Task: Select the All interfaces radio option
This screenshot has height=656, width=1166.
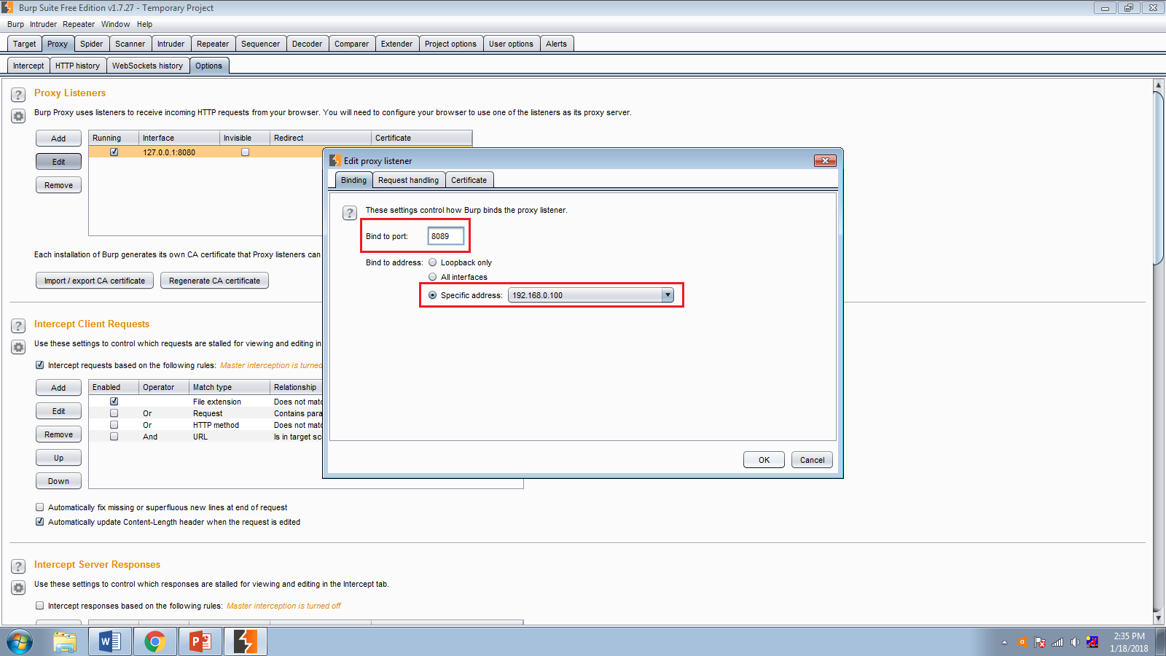Action: coord(433,277)
